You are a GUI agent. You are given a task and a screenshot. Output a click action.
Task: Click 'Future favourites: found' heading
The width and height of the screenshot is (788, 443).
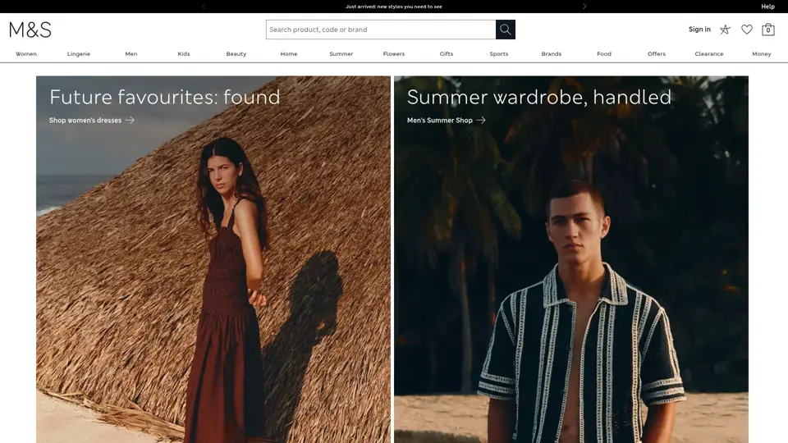[164, 97]
